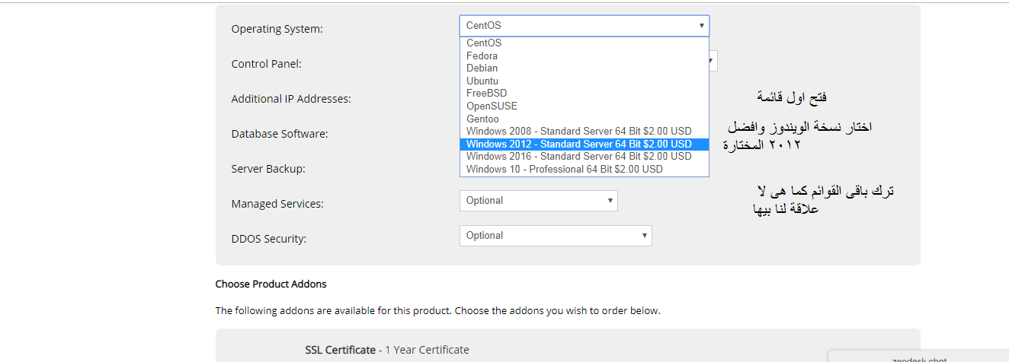Select OpenSUSE operating system option

pyautogui.click(x=492, y=106)
